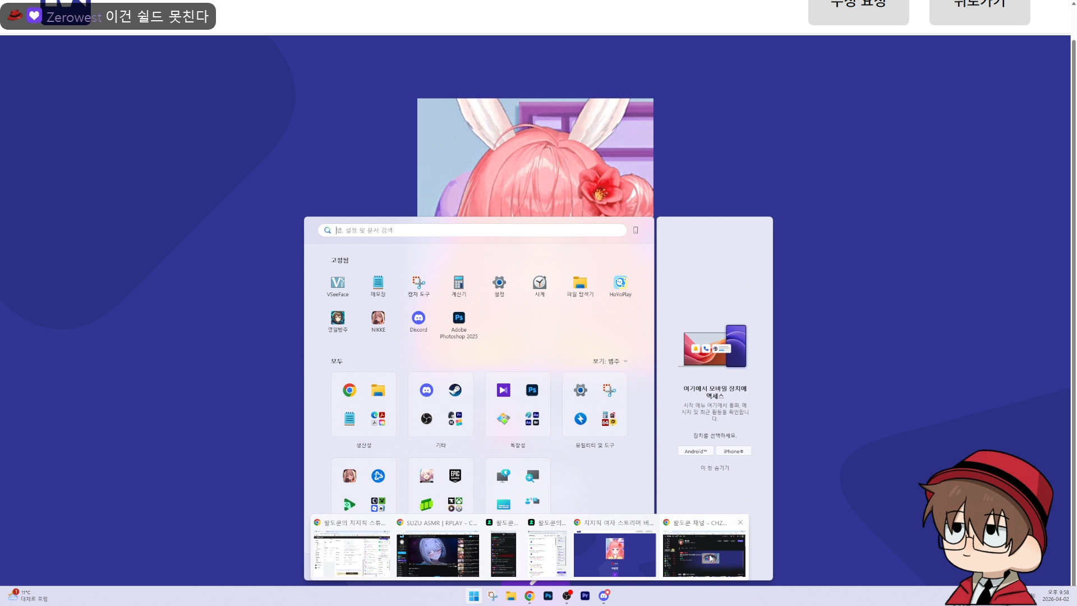This screenshot has height=606, width=1077.
Task: Toggle the mobile device panel button
Action: pyautogui.click(x=636, y=231)
